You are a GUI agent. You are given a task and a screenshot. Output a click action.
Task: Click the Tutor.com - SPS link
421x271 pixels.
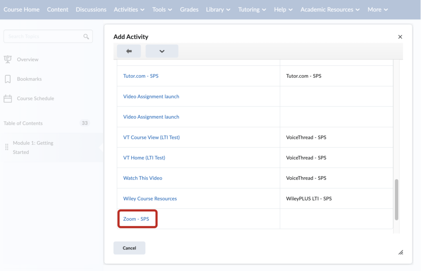pos(141,76)
